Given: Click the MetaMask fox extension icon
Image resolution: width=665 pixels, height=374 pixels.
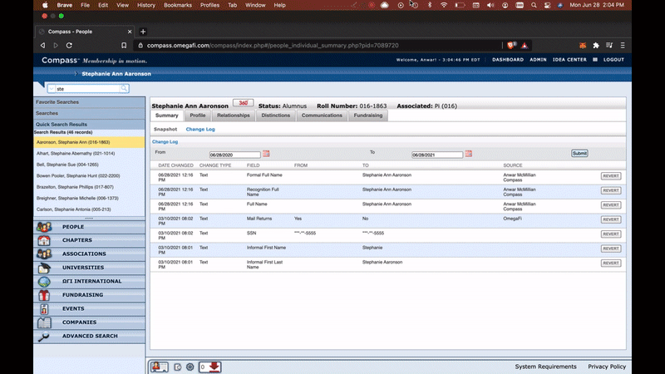Looking at the screenshot, I should point(583,46).
